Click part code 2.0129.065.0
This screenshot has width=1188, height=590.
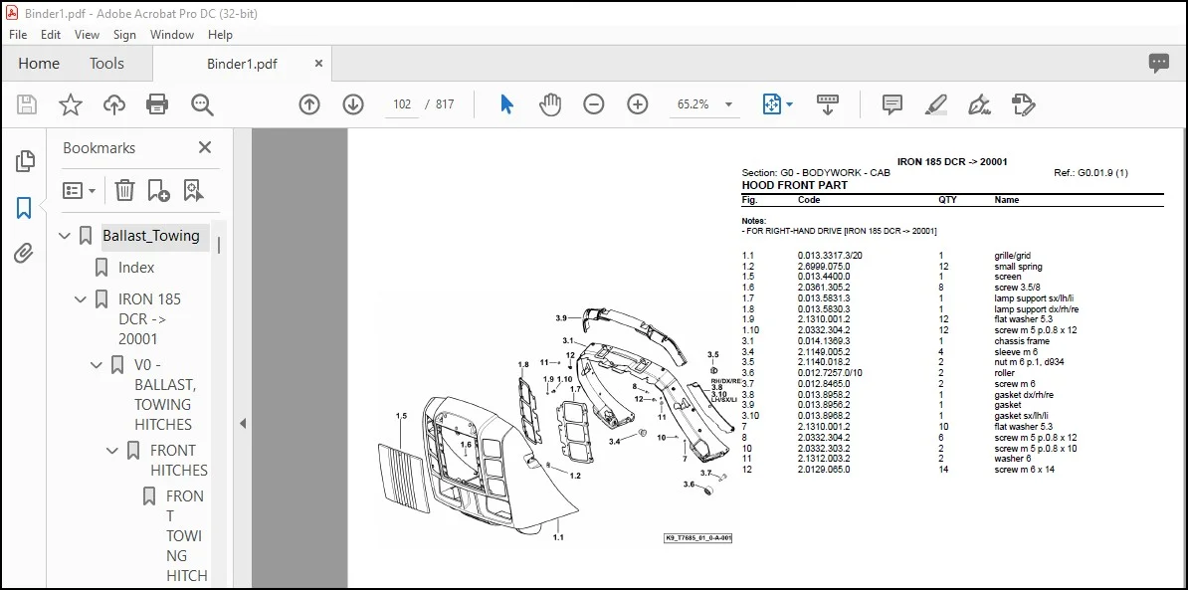(x=824, y=470)
